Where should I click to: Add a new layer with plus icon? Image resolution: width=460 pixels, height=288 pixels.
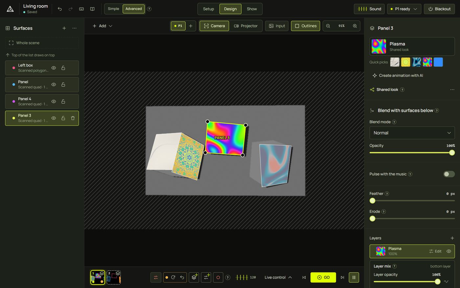[452, 238]
